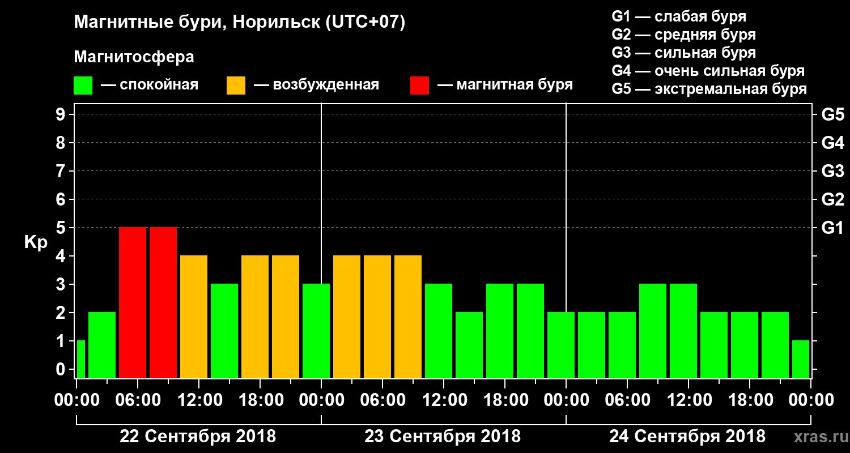Click the green Kp 3 bar above 12:00 on 23 September
Image resolution: width=850 pixels, height=453 pixels.
439,331
